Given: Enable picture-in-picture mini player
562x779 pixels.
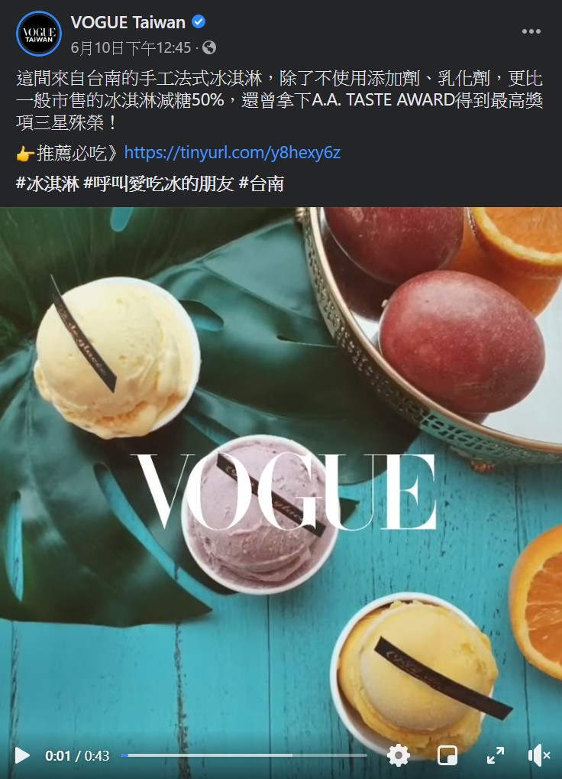Looking at the screenshot, I should [x=447, y=755].
